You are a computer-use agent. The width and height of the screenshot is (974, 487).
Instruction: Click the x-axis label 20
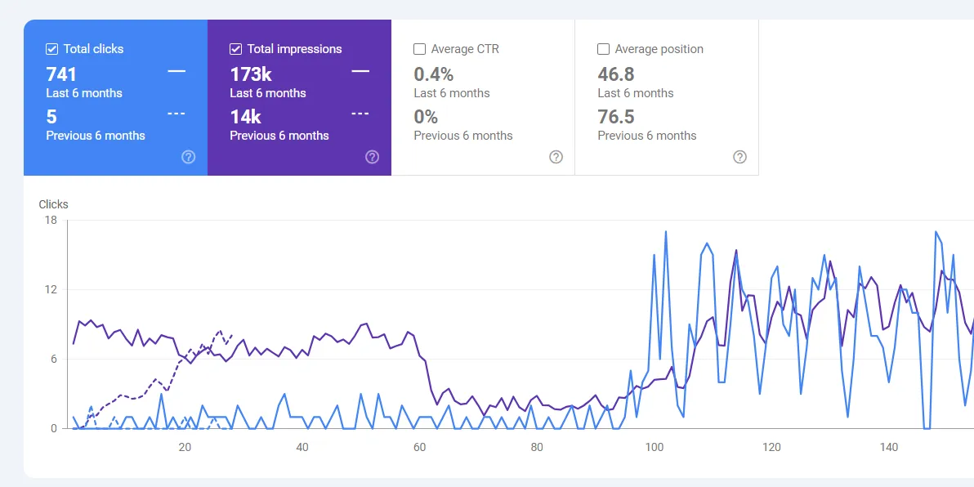click(185, 447)
